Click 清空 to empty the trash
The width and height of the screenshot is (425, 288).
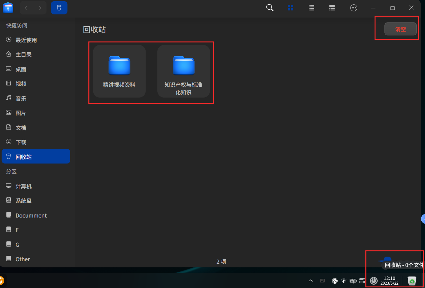coord(401,29)
